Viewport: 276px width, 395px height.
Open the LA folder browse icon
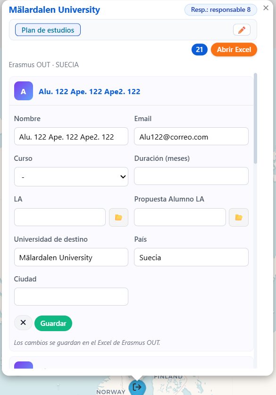(118, 217)
